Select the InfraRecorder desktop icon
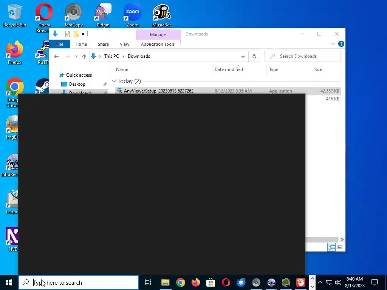Screen dimensions: 387x290 coord(10,165)
